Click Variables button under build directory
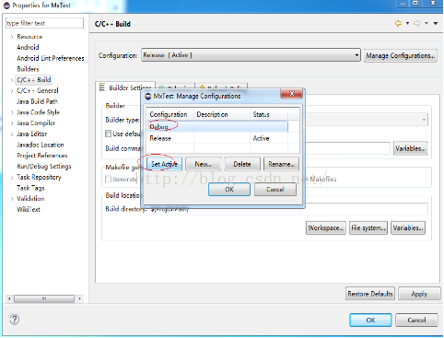This screenshot has height=338, width=444. [x=408, y=228]
